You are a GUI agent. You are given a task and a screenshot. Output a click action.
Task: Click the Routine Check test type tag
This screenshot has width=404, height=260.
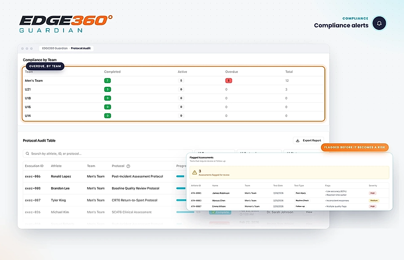click(302, 201)
